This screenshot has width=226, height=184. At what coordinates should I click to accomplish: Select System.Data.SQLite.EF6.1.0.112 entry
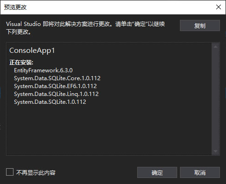point(55,86)
